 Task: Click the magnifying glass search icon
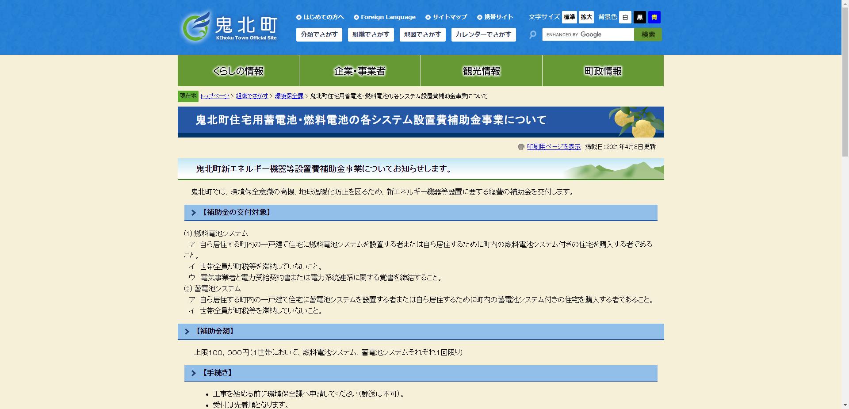532,34
